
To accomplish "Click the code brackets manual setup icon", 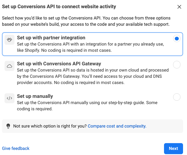I will click(x=10, y=98).
